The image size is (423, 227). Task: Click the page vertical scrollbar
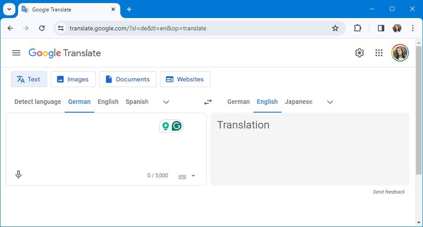coord(419,110)
